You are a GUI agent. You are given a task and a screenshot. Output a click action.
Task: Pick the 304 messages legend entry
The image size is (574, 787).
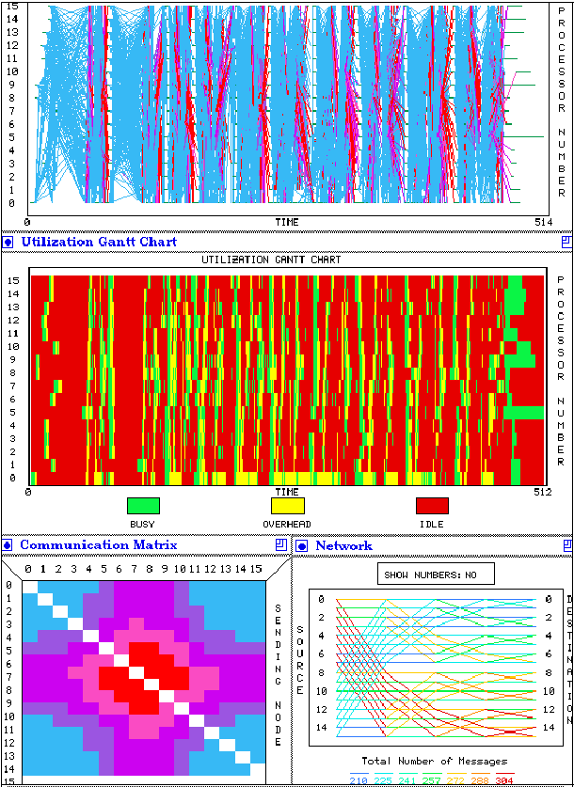point(503,779)
